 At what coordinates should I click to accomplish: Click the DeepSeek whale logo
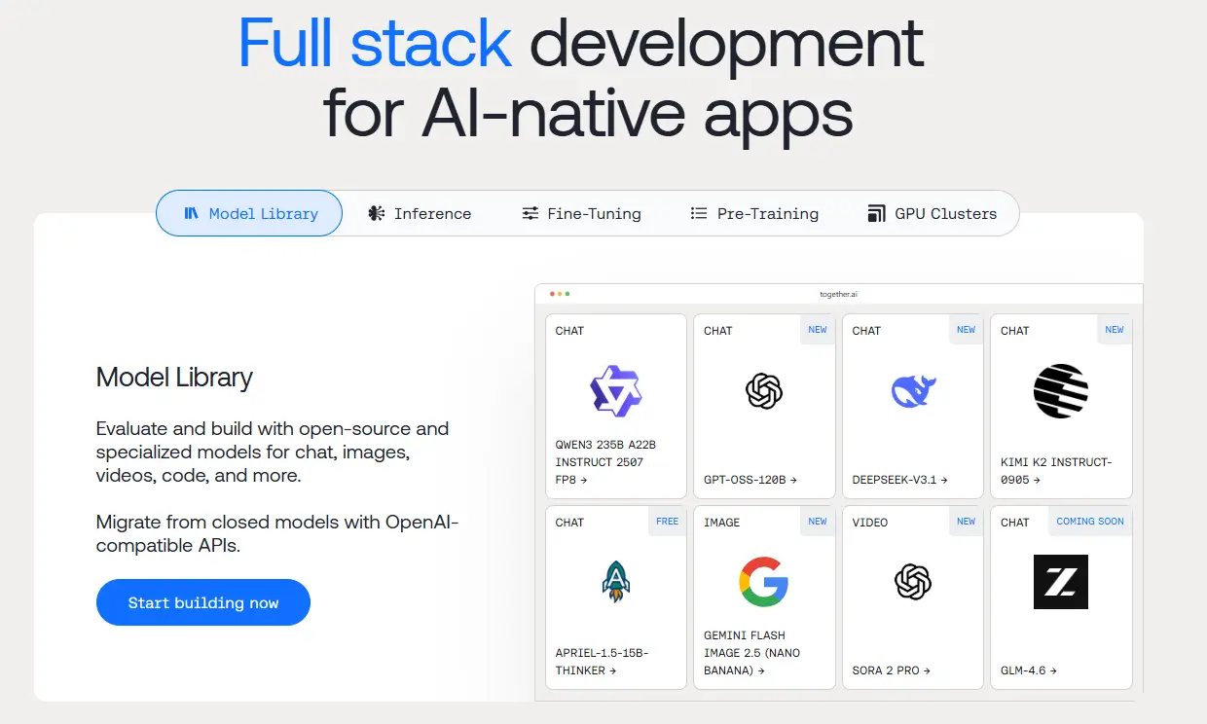coord(913,391)
